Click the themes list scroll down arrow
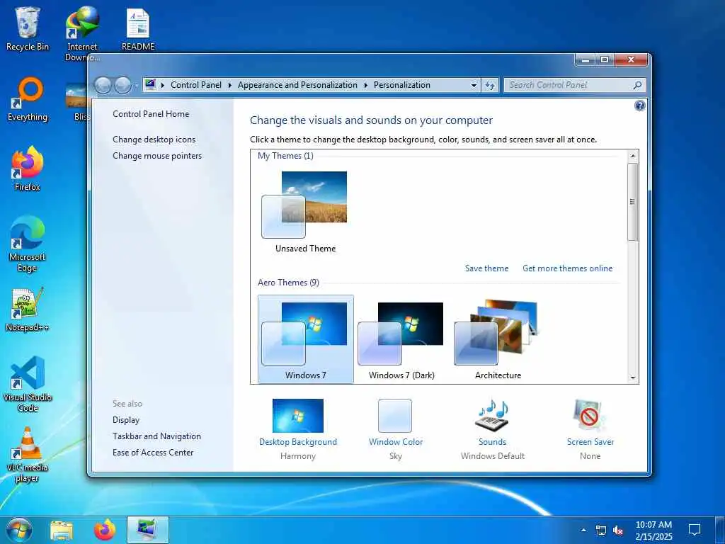This screenshot has height=544, width=725. coord(633,378)
